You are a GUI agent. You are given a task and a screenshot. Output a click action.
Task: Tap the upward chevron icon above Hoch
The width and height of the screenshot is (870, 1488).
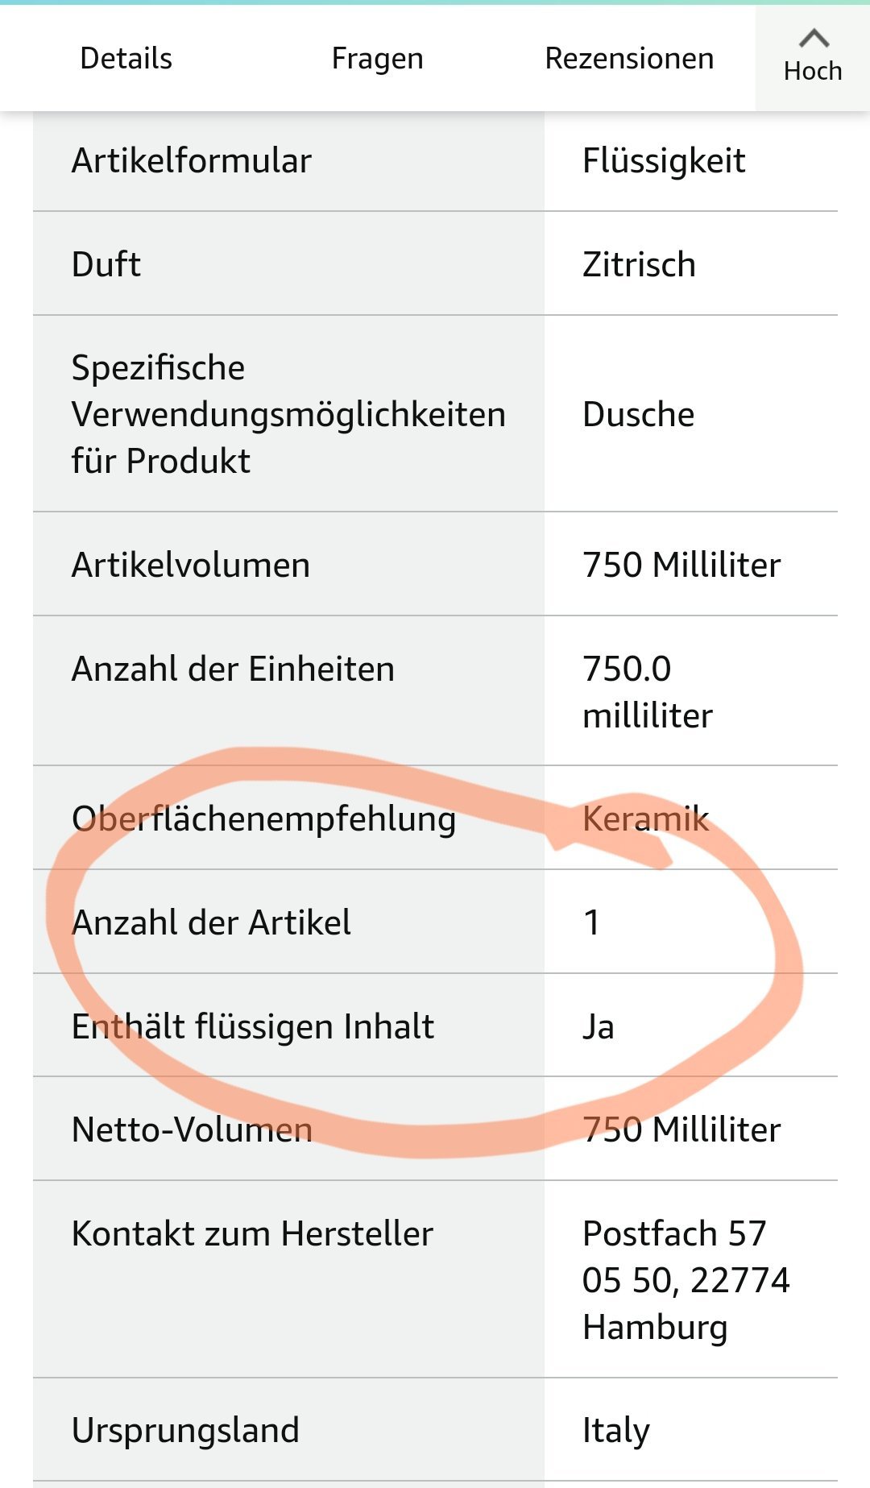point(814,38)
